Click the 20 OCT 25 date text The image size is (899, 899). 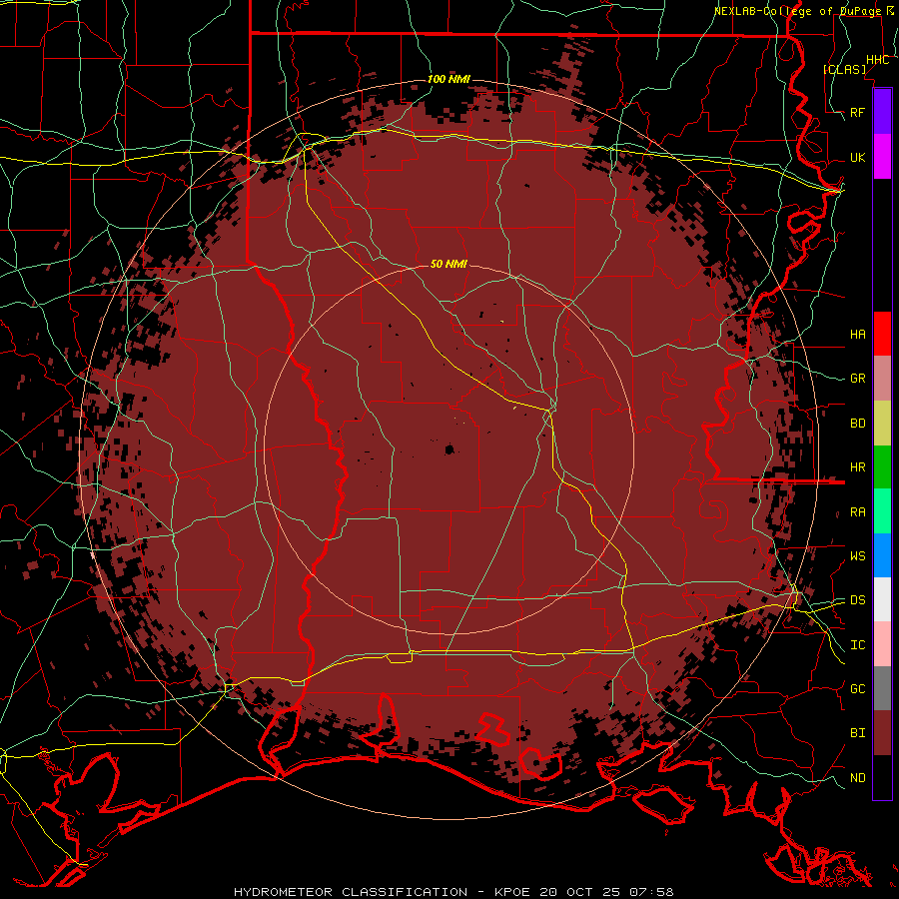(x=580, y=892)
